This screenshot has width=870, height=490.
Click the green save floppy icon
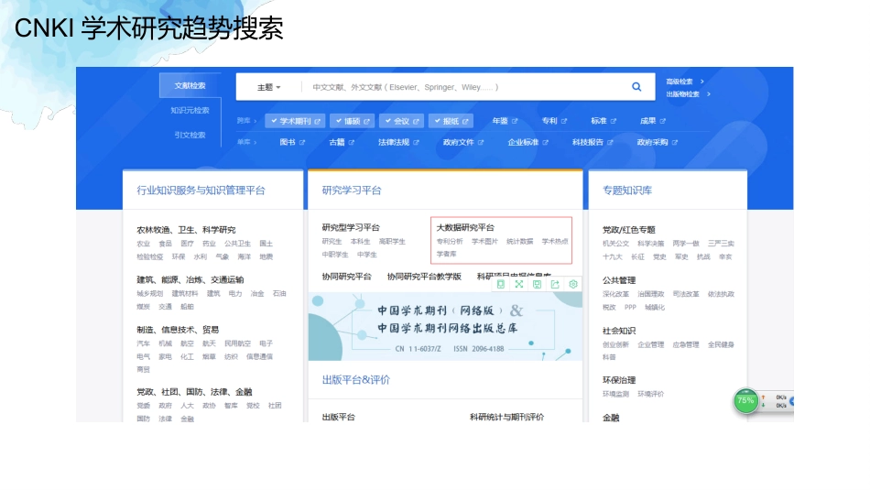(537, 284)
